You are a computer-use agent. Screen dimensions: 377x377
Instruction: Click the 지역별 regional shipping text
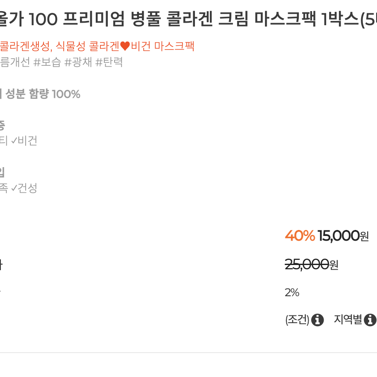click(348, 320)
